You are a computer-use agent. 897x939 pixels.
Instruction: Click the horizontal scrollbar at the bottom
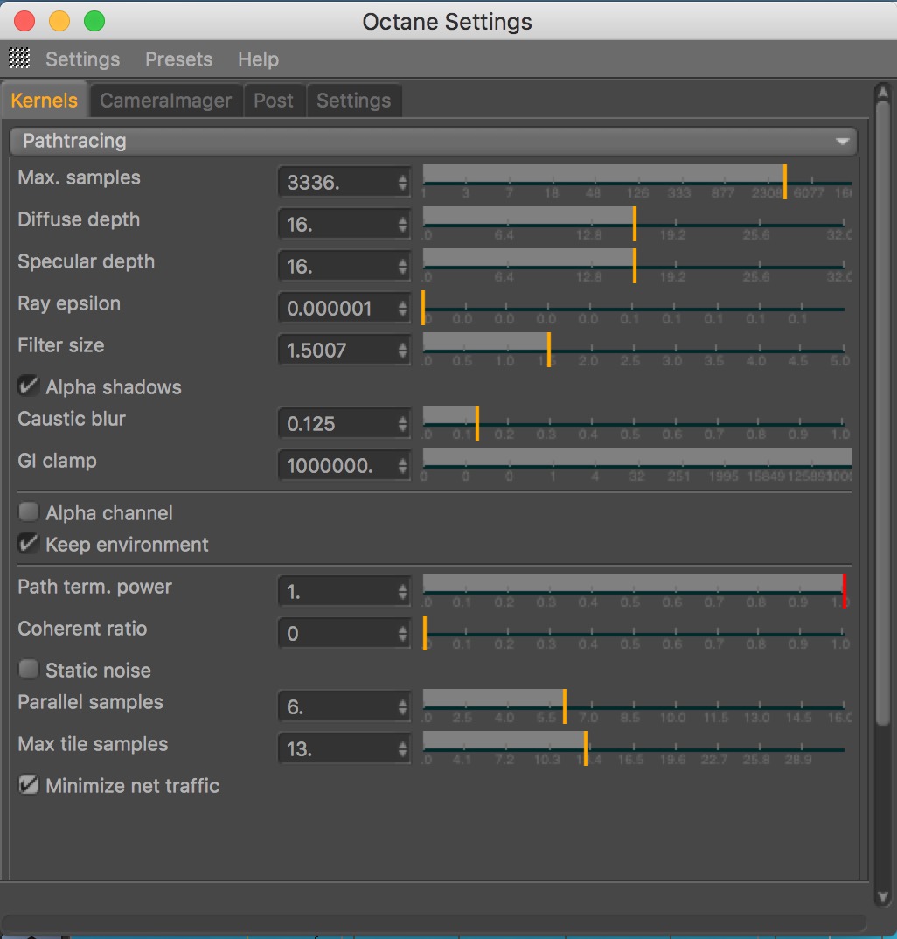tap(434, 922)
